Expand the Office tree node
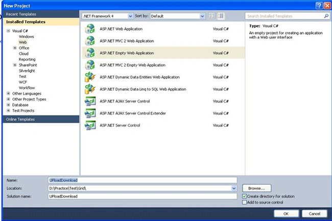 tap(15, 48)
